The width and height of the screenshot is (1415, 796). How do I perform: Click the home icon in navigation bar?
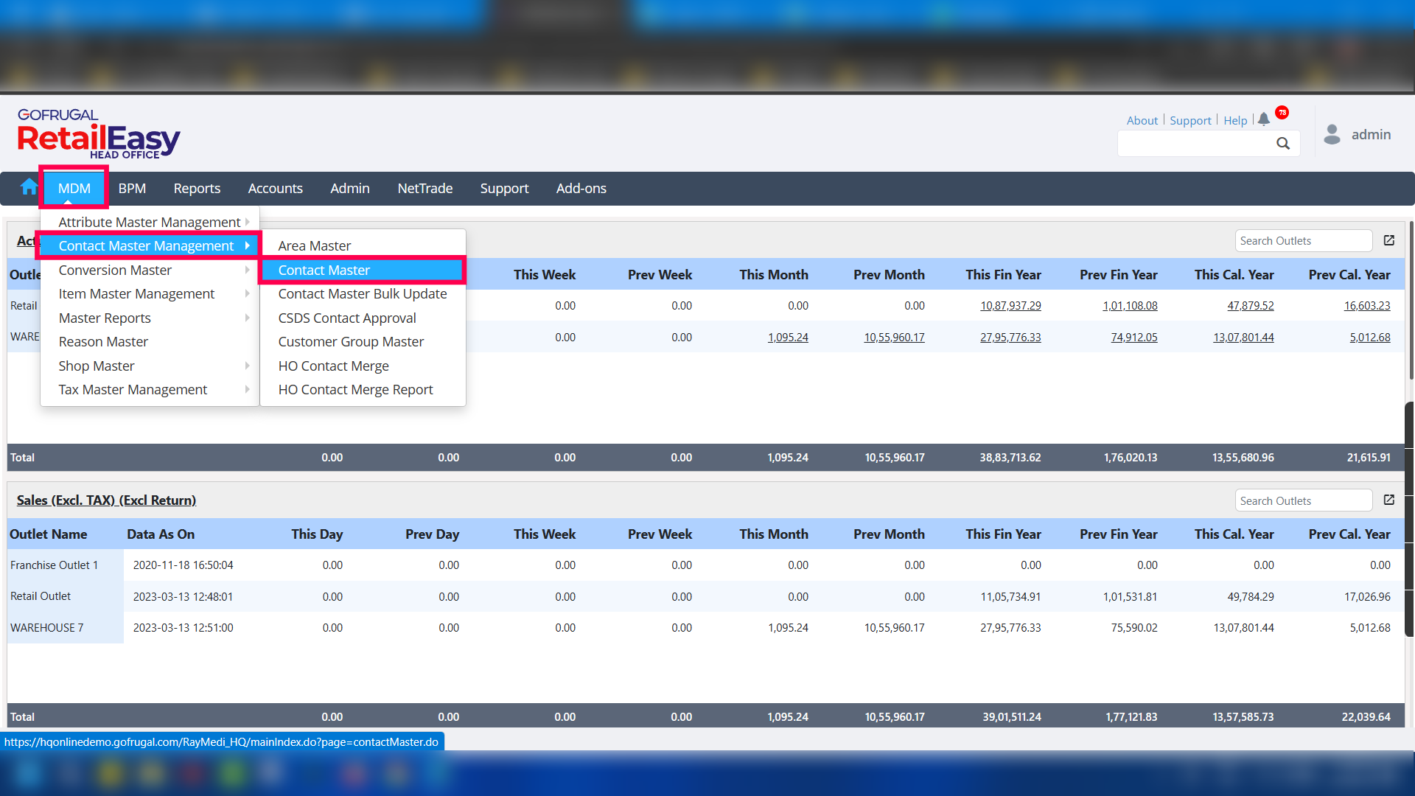point(29,187)
